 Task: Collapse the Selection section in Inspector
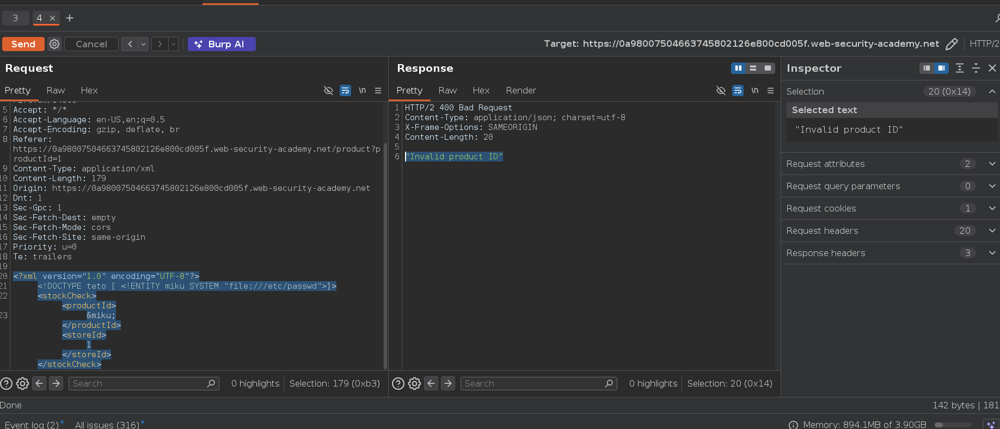tap(992, 91)
